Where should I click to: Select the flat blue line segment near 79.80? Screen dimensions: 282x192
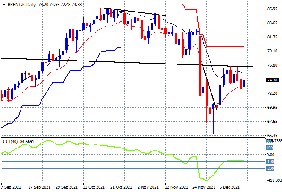(x=150, y=47)
